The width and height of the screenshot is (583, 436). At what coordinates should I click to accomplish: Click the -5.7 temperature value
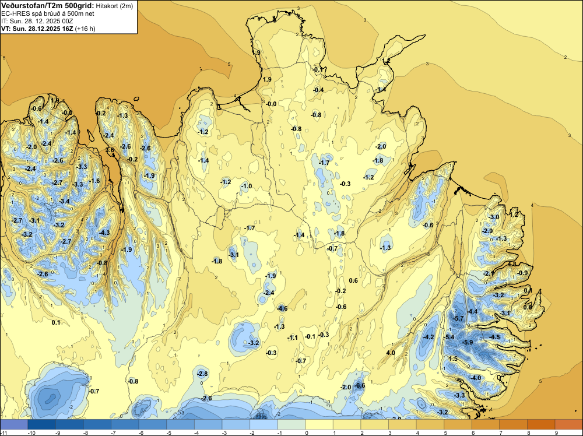458,318
